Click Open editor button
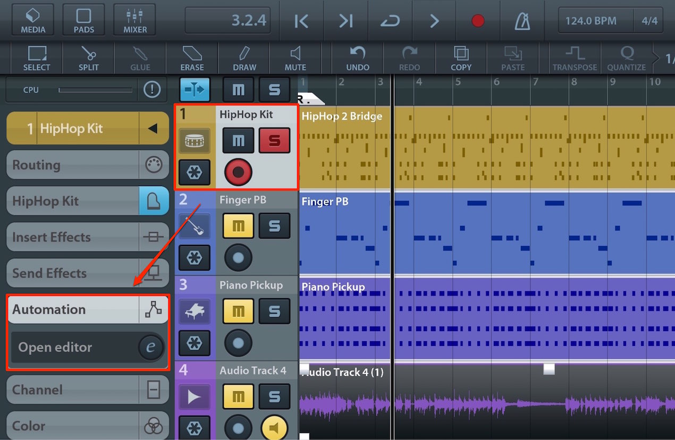Image resolution: width=675 pixels, height=440 pixels. point(88,348)
